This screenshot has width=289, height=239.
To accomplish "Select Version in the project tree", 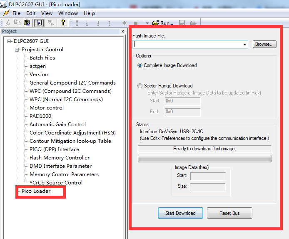I will (39, 75).
